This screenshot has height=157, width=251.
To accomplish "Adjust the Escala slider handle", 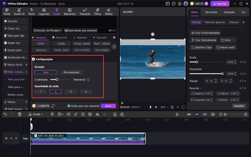I will tap(197, 62).
